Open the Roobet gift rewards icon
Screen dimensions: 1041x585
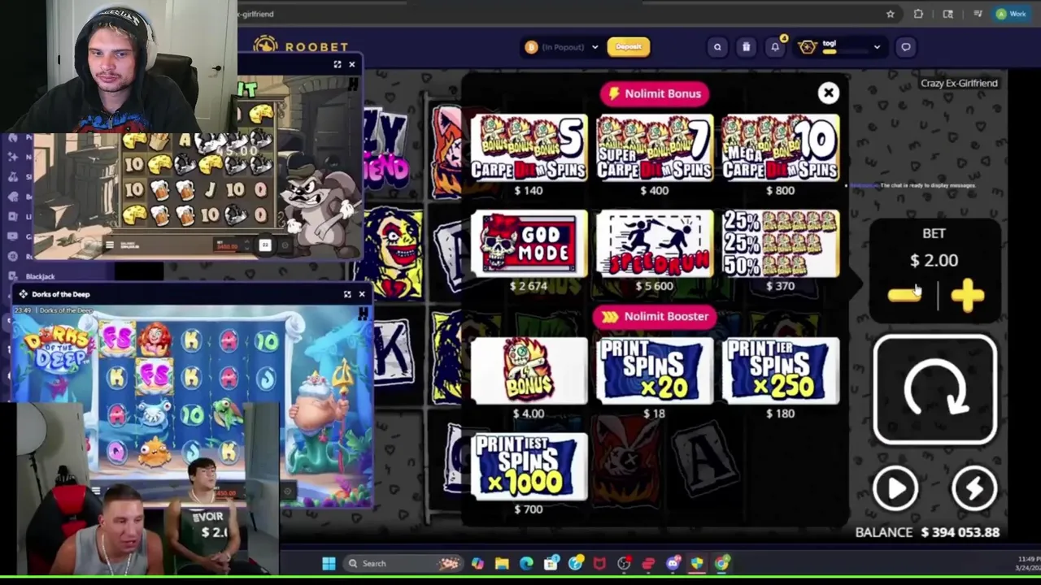[x=746, y=47]
